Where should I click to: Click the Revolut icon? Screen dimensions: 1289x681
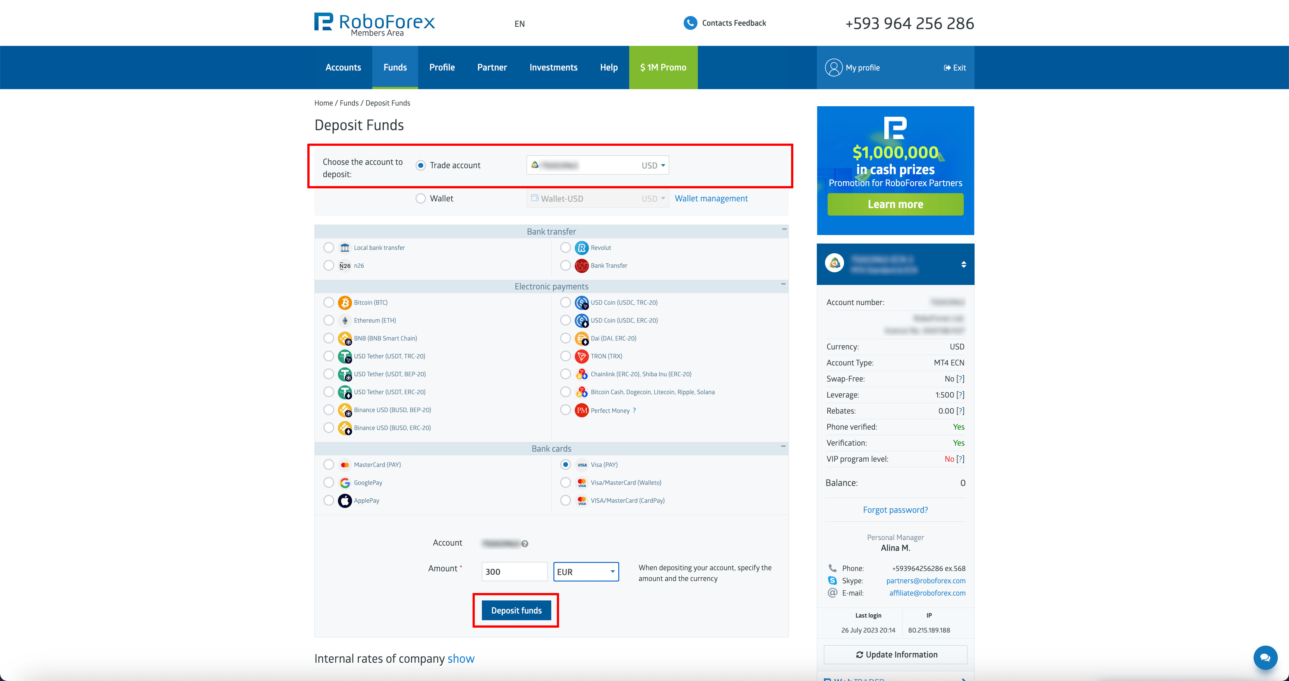point(581,248)
